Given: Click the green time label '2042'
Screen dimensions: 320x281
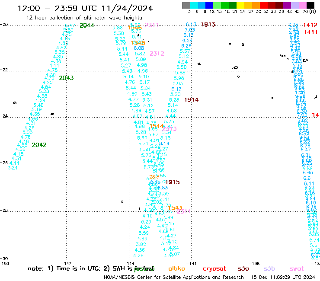Looking at the screenshot, I should (x=39, y=145).
